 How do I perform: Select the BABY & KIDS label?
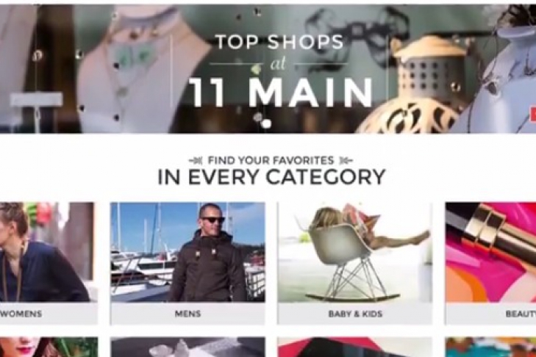(355, 314)
